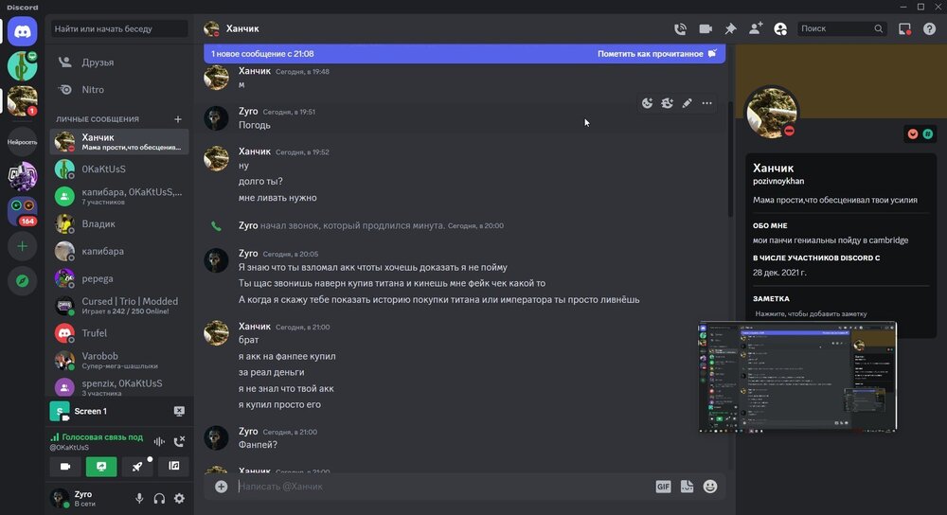The image size is (947, 515).
Task: Start a video call in the chat header
Action: (x=706, y=28)
